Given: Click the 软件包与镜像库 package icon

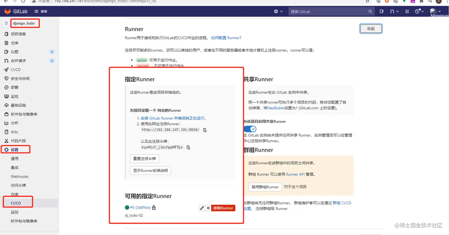Looking at the screenshot, I should (7, 114).
